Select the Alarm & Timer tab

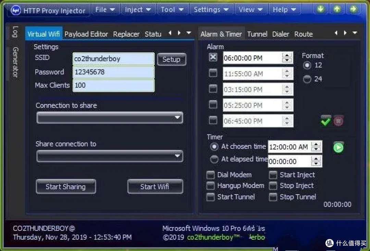click(x=221, y=34)
